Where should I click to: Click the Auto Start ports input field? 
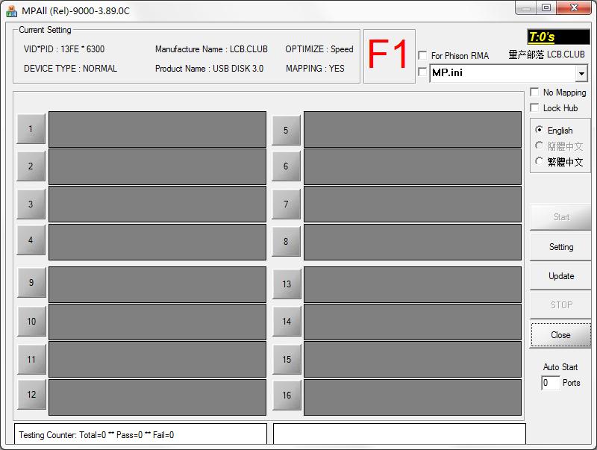pyautogui.click(x=550, y=383)
